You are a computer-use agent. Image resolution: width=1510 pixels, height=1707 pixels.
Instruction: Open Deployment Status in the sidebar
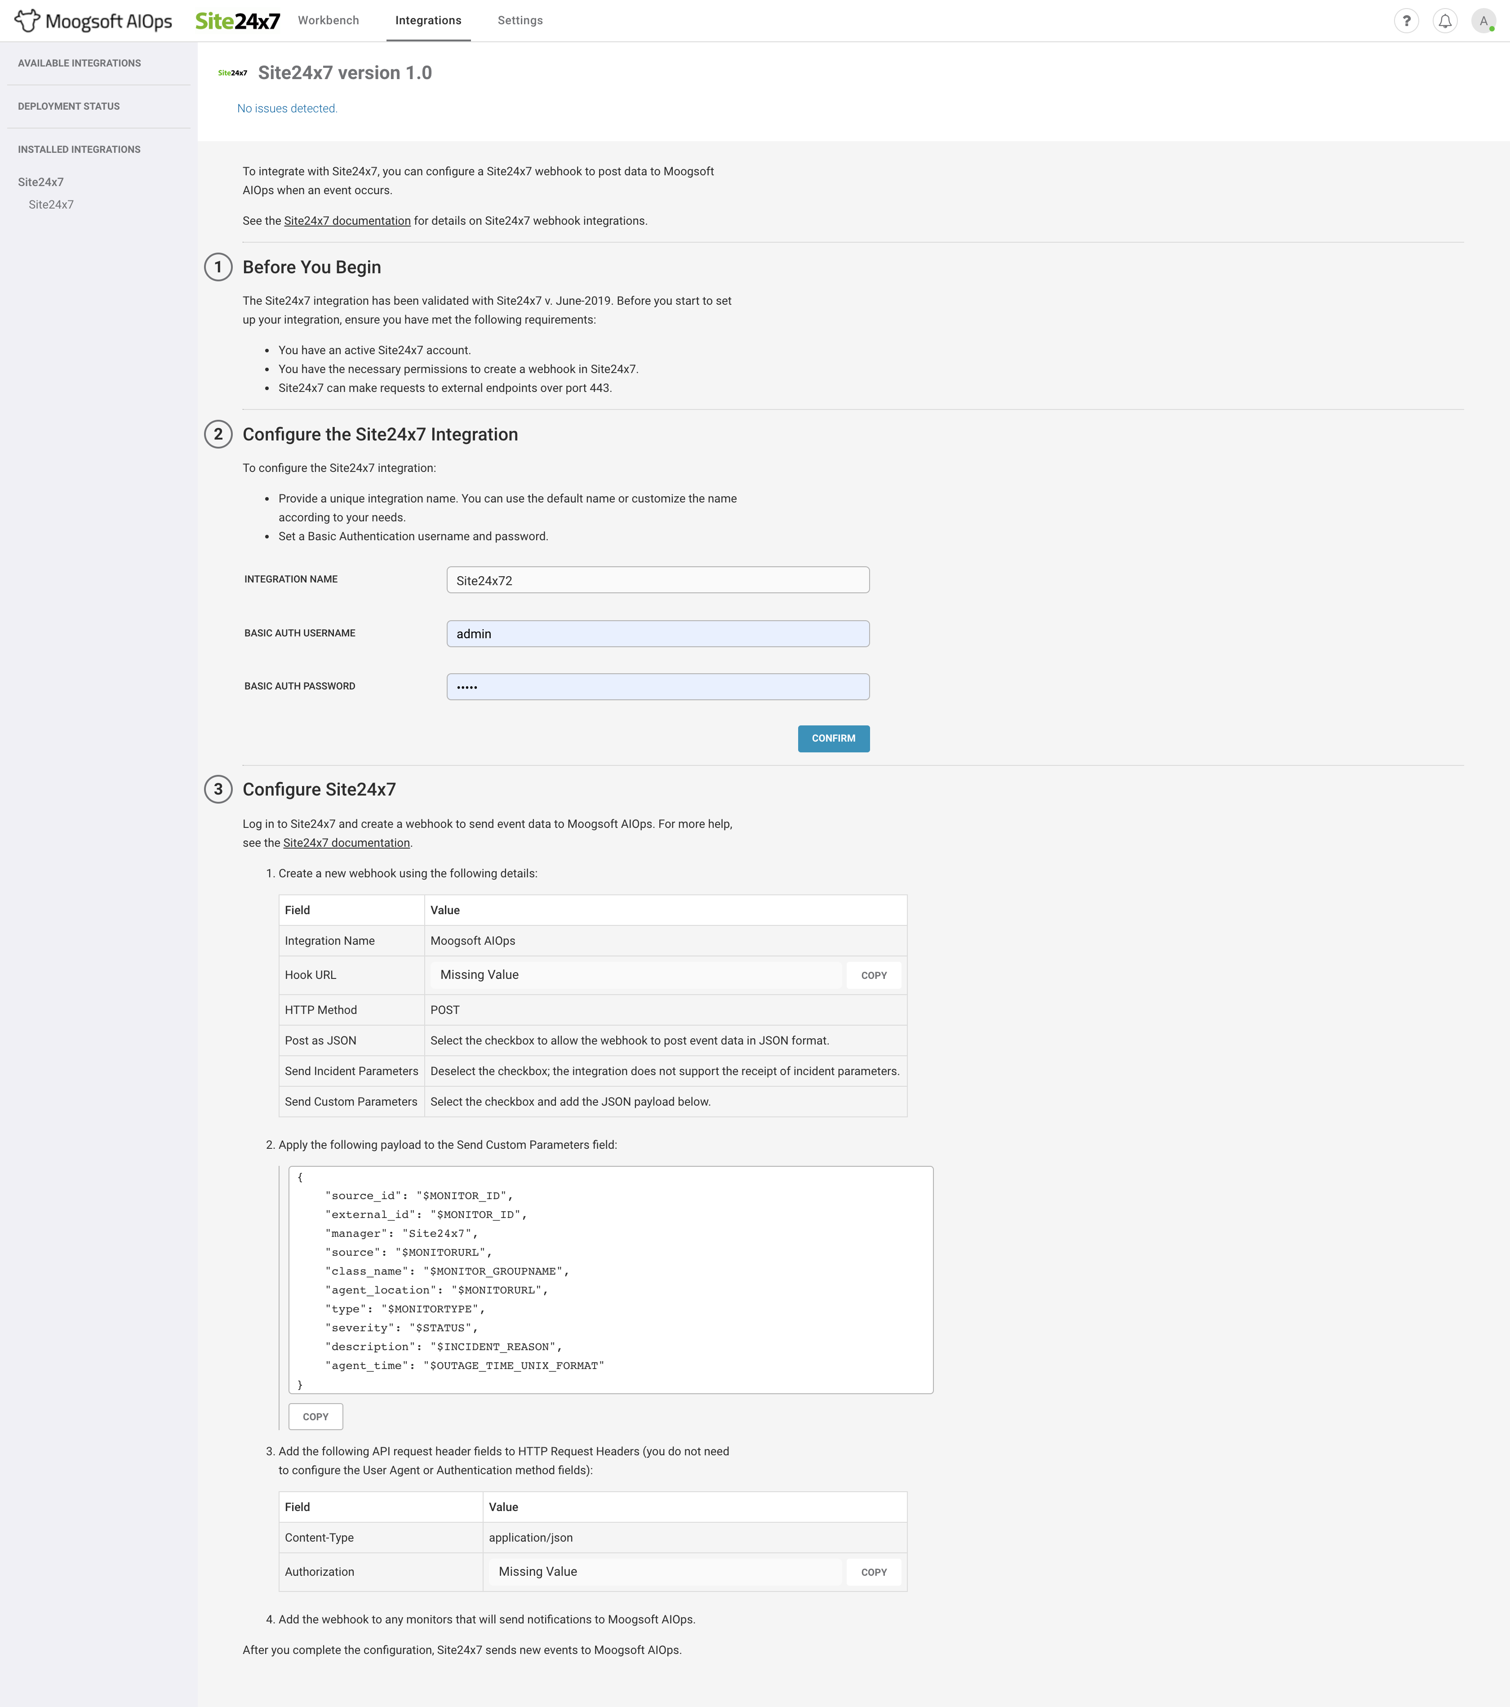pos(69,106)
